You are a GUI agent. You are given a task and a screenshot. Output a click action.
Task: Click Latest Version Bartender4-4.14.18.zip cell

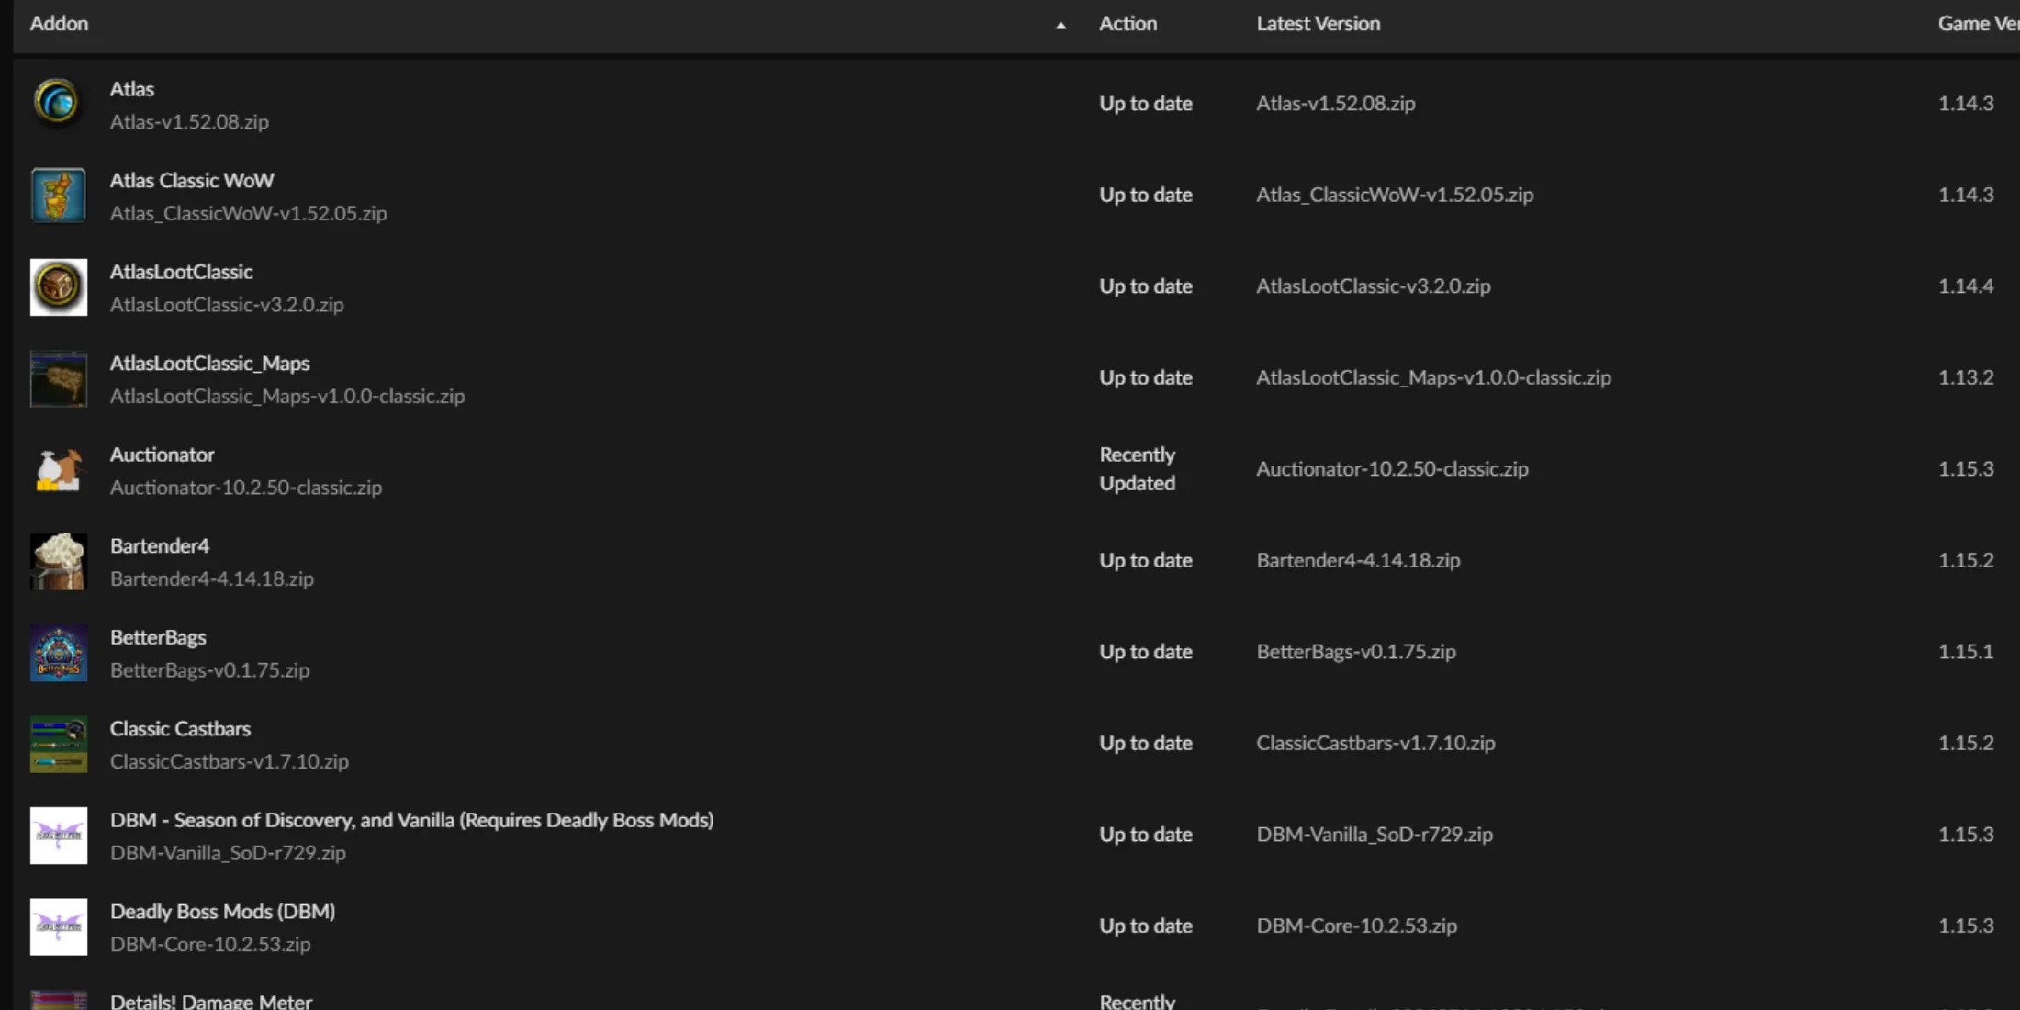(1358, 560)
